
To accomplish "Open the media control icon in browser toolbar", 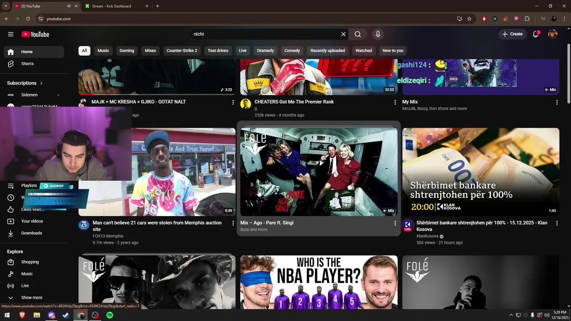I will [543, 19].
